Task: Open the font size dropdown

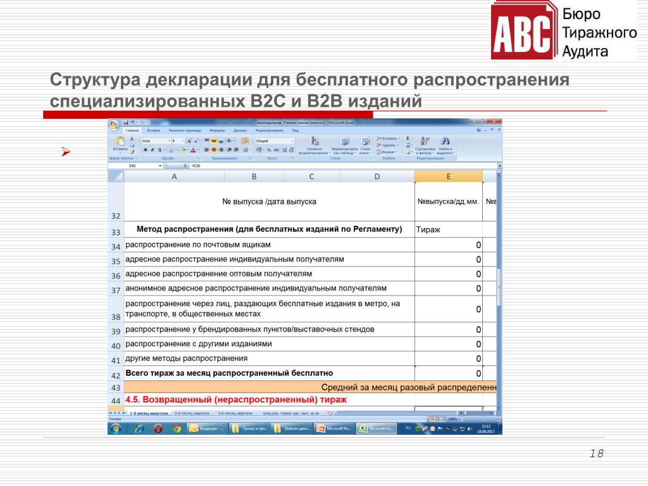Action: point(182,141)
